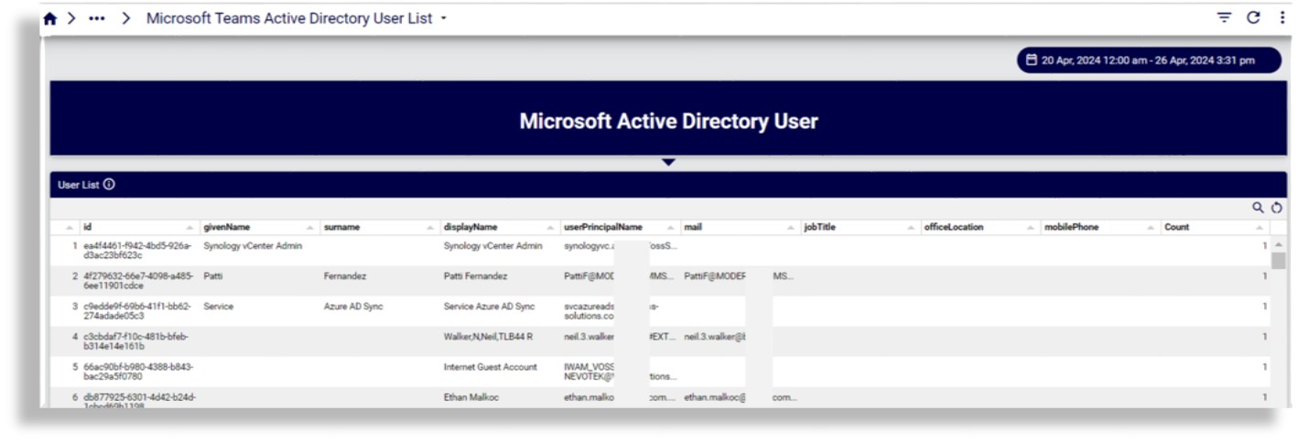Refresh the dashboard with the reload icon
1298x443 pixels.
coord(1254,17)
